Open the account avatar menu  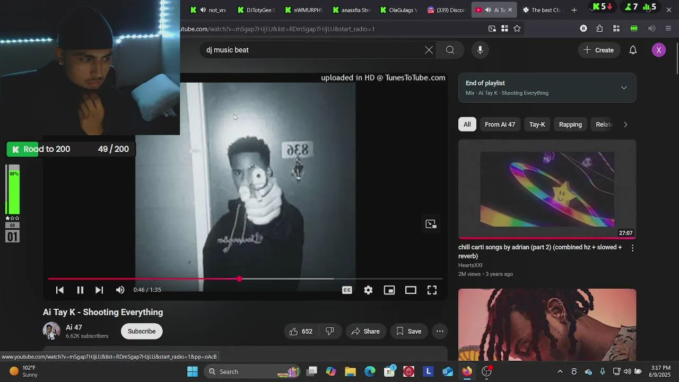click(659, 50)
